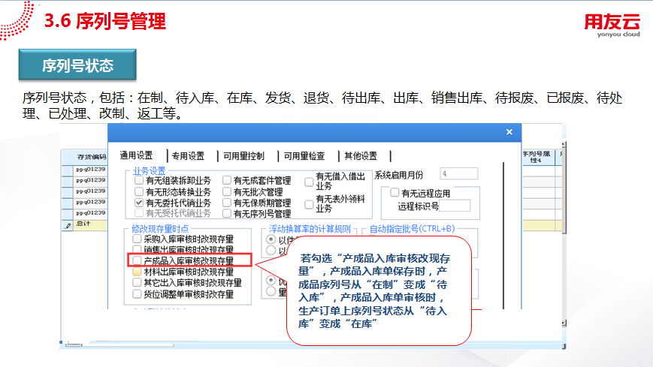This screenshot has width=653, height=367.
Task: Close the settings dialog with the X
Action: [509, 132]
